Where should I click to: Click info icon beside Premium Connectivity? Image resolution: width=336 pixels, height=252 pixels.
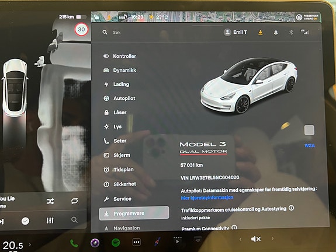pyautogui.click(x=234, y=227)
